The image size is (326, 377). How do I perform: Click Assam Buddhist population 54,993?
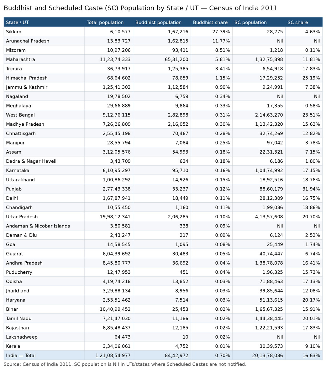tap(162, 152)
